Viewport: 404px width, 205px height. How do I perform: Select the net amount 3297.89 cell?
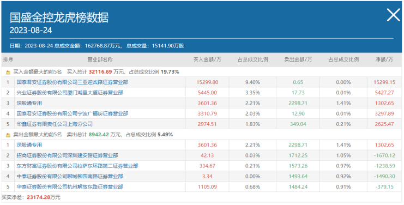(384, 113)
